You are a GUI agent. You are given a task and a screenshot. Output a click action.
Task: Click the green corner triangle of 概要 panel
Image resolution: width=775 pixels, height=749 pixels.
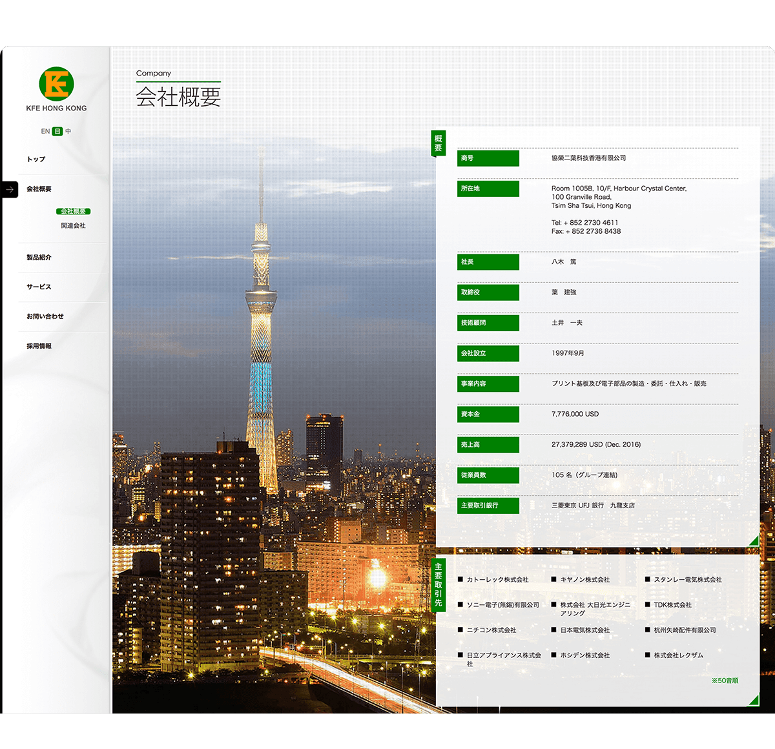pos(753,540)
